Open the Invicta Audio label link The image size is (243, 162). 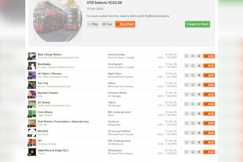click(116, 54)
